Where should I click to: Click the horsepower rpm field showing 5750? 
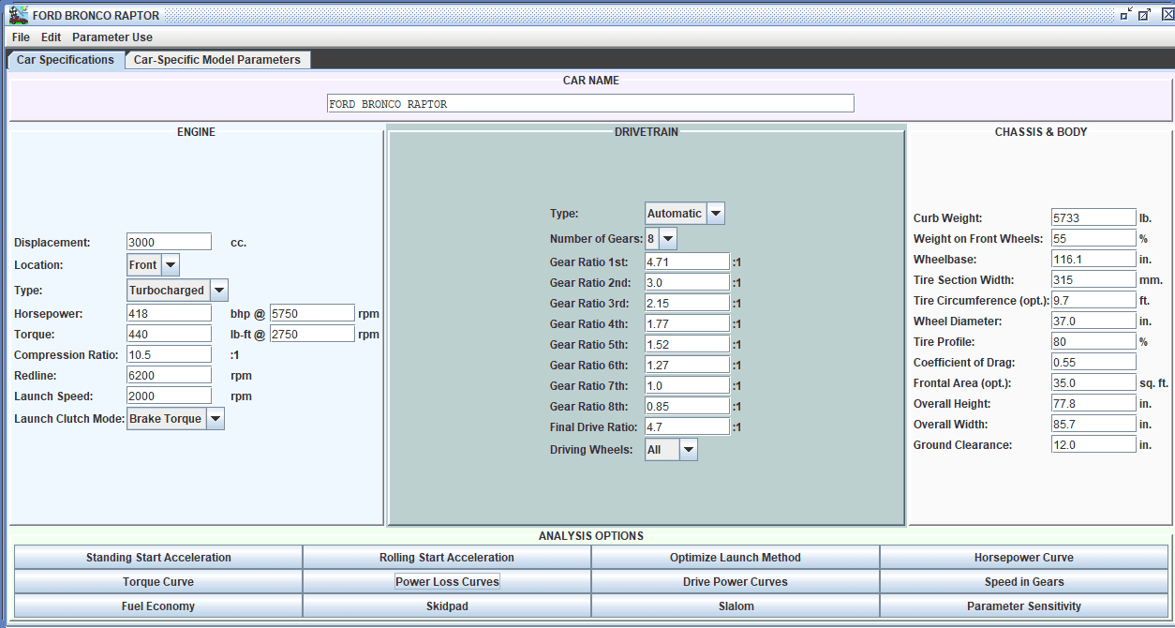point(312,313)
